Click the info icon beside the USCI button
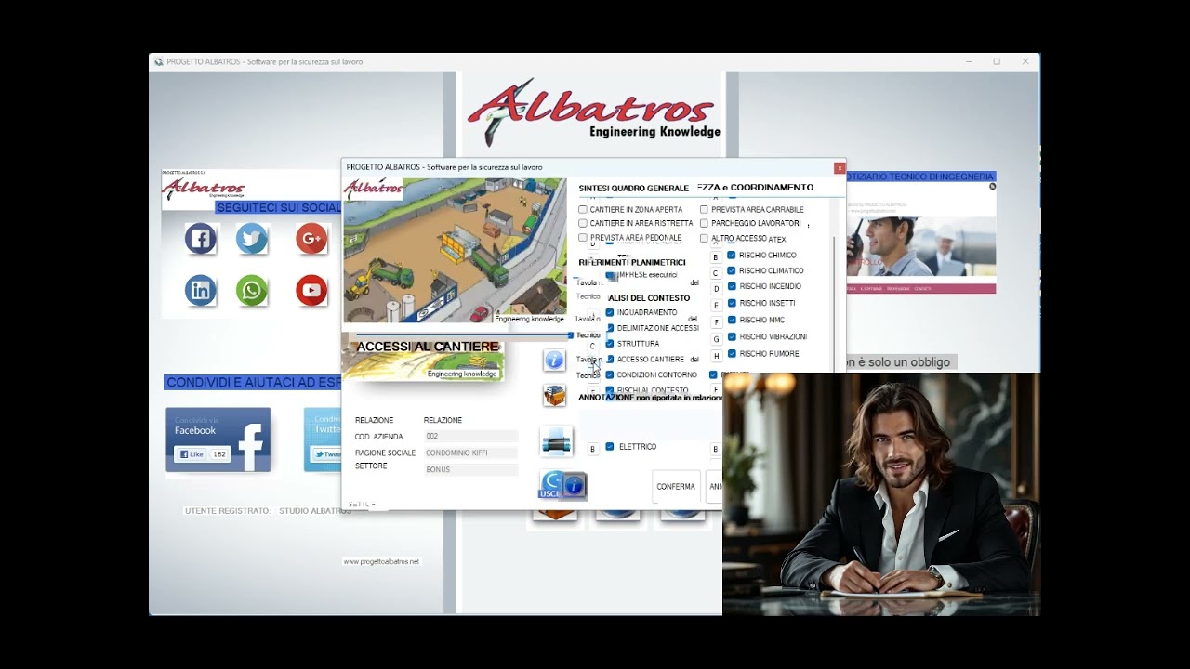 click(x=575, y=485)
